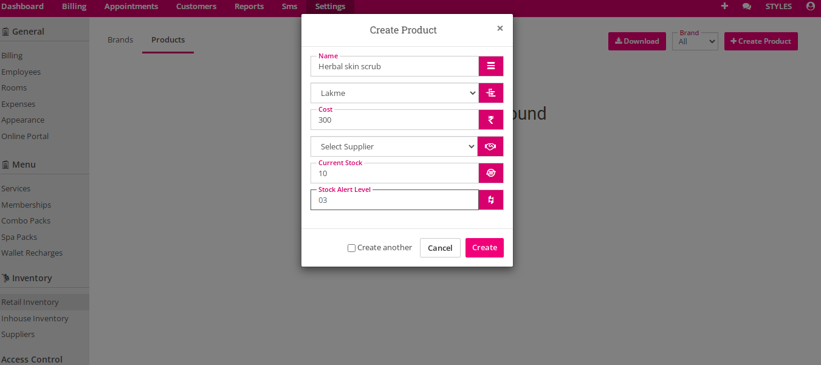
Task: Click the plus icon in top bar
Action: pos(724,6)
